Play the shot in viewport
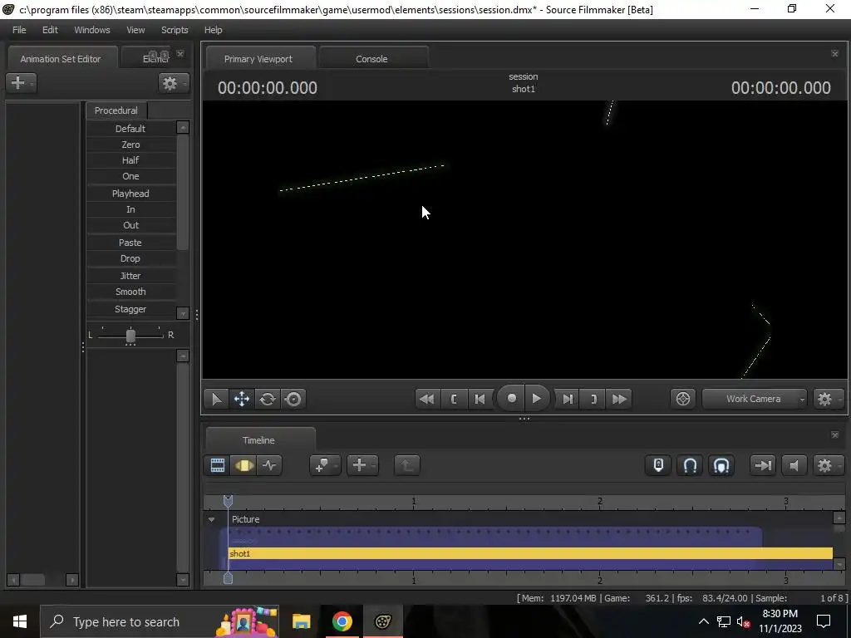 [x=537, y=399]
